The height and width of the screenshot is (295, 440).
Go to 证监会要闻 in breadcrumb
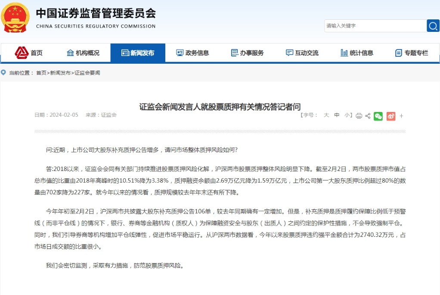[x=87, y=73]
